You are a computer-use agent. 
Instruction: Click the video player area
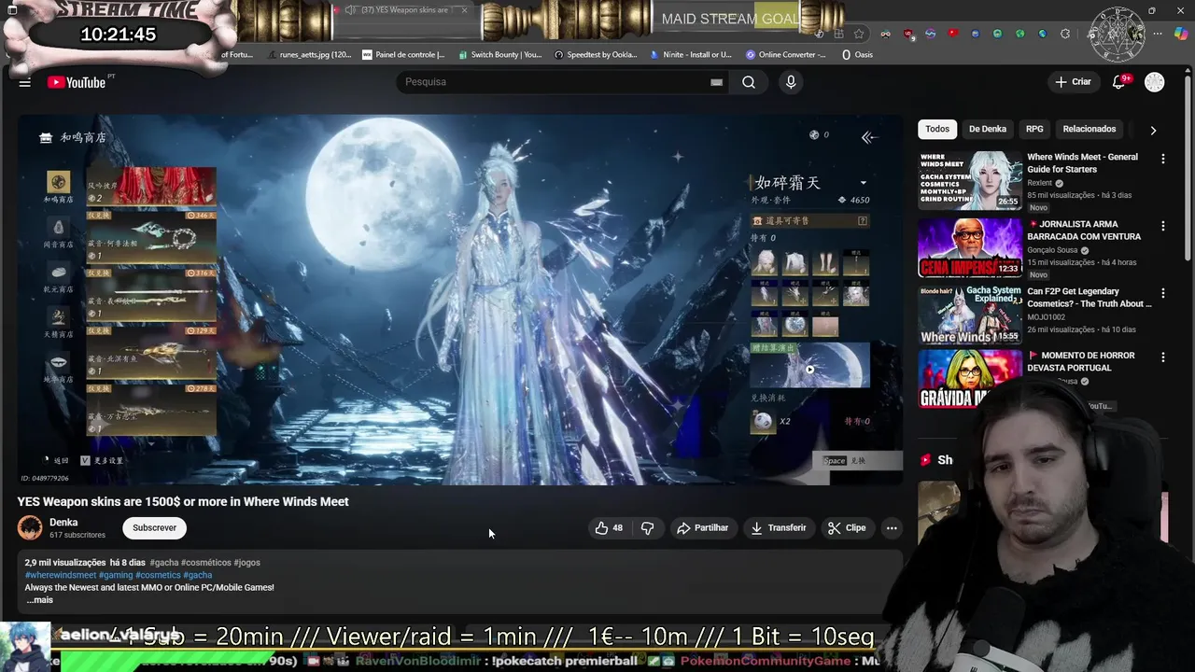point(459,299)
